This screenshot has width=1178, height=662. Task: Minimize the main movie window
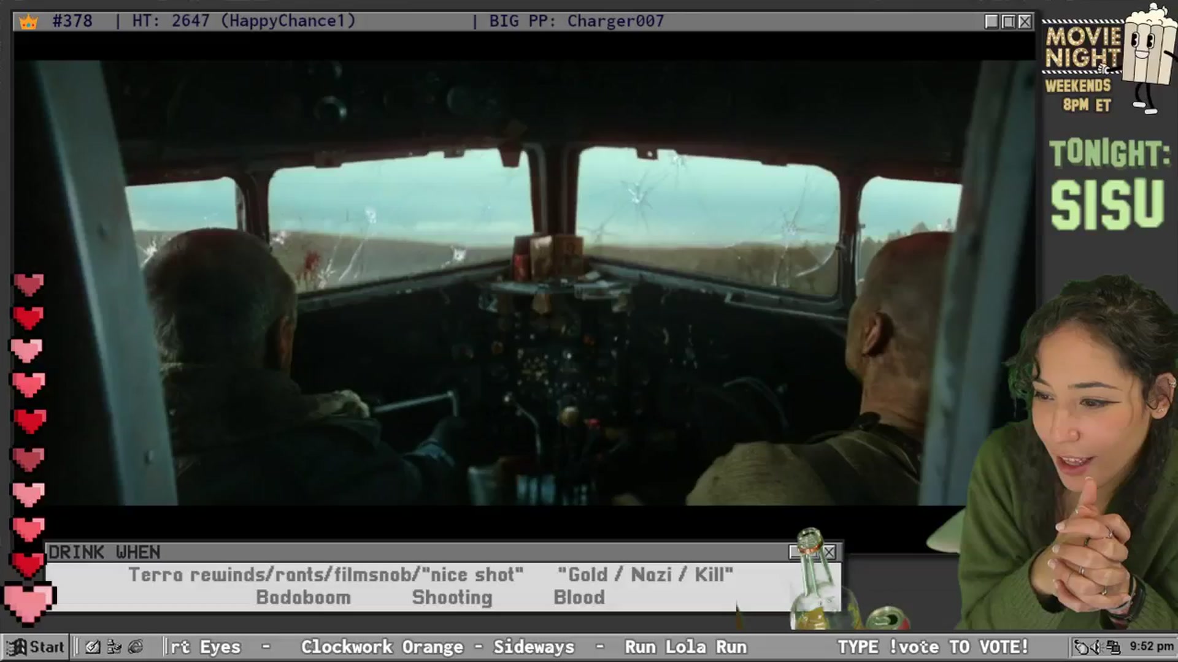991,21
